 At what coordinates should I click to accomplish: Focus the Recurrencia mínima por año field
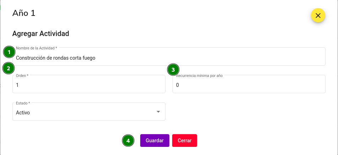pos(249,84)
